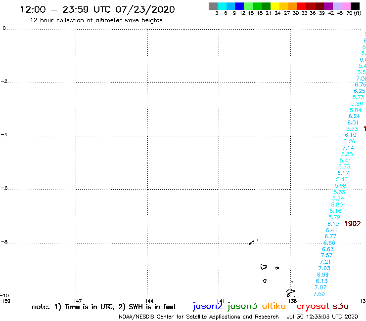Click the 'Jul 30 12:33:03 UTC 2020' timestamp

coord(322,317)
